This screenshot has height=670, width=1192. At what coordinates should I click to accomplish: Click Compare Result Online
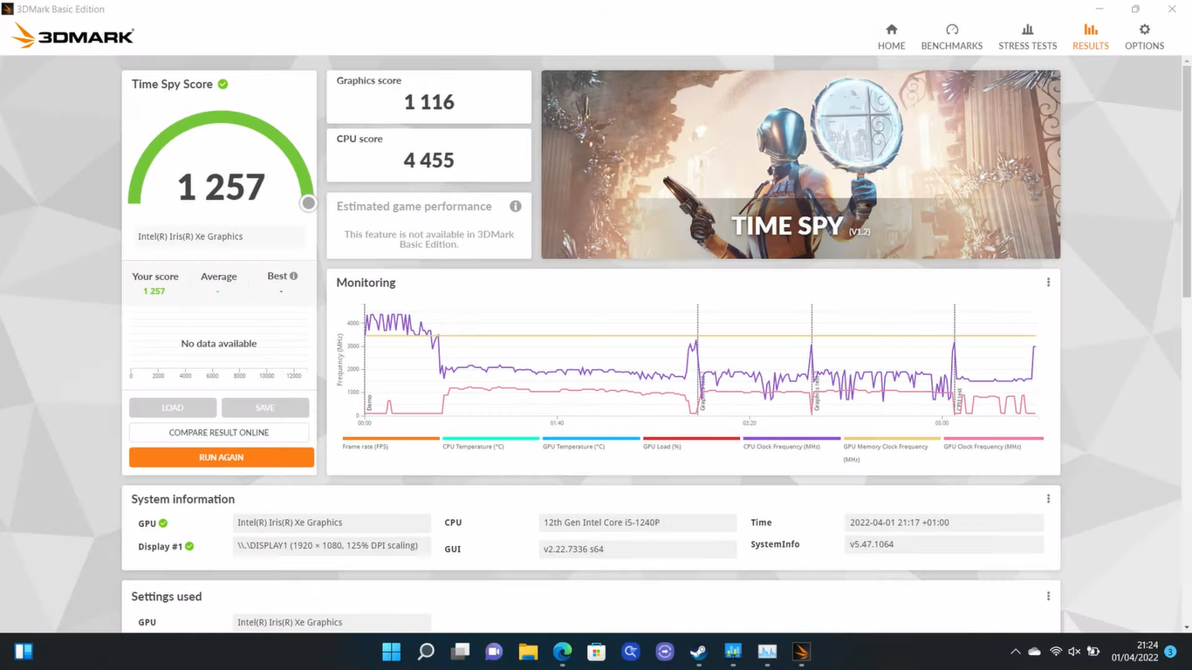219,433
